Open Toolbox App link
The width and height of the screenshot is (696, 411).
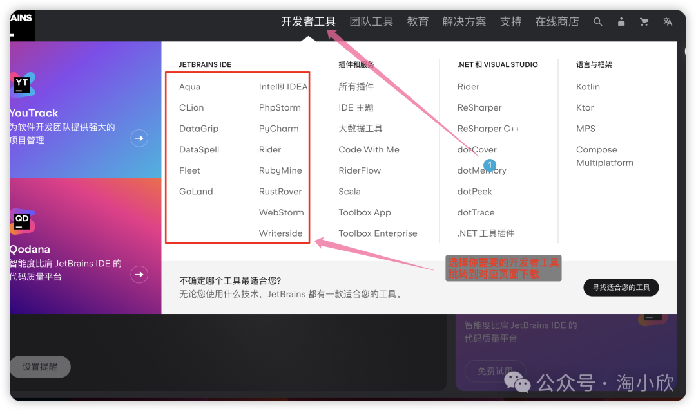click(x=364, y=213)
